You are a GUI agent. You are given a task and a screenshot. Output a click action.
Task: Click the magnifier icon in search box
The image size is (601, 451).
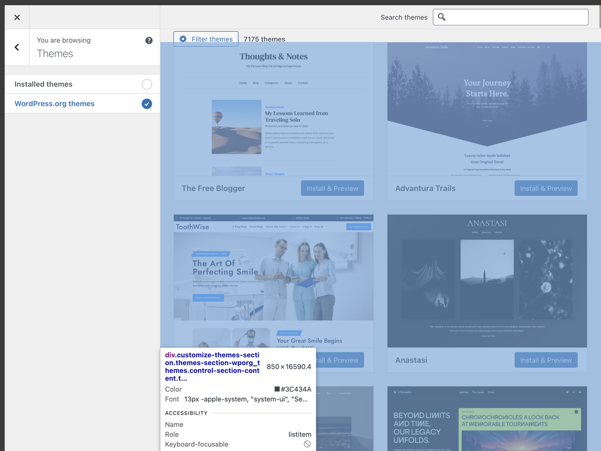441,17
